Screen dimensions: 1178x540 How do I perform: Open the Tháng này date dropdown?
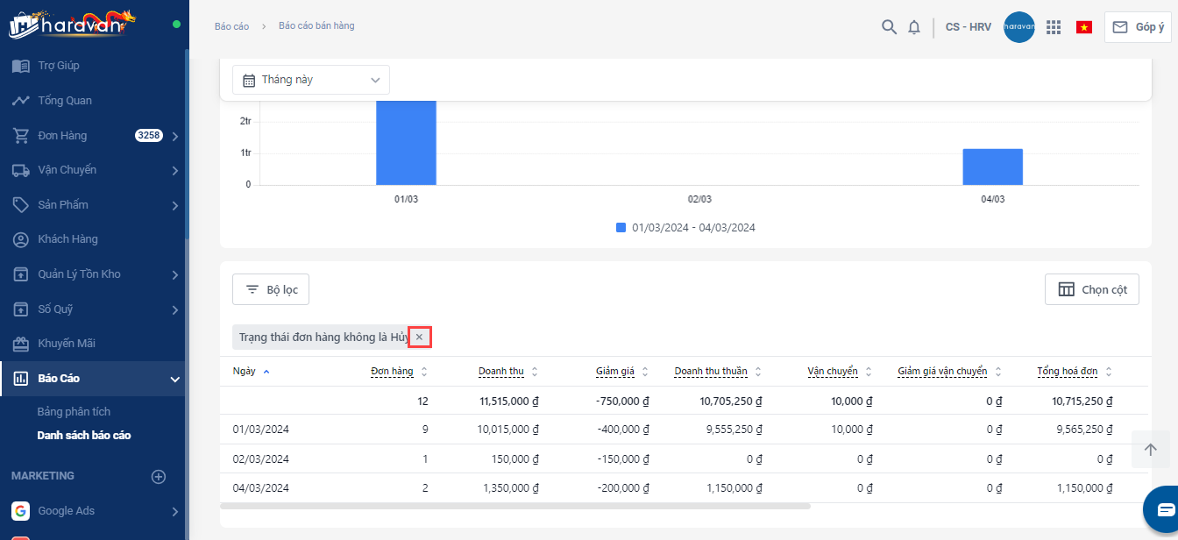point(311,80)
